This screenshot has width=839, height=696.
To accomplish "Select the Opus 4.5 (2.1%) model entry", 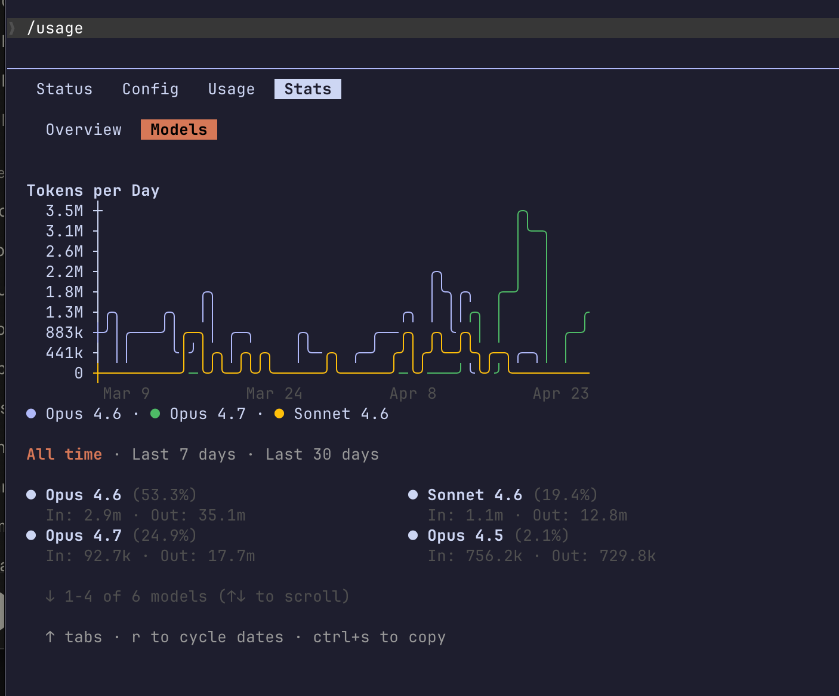I will pos(498,535).
